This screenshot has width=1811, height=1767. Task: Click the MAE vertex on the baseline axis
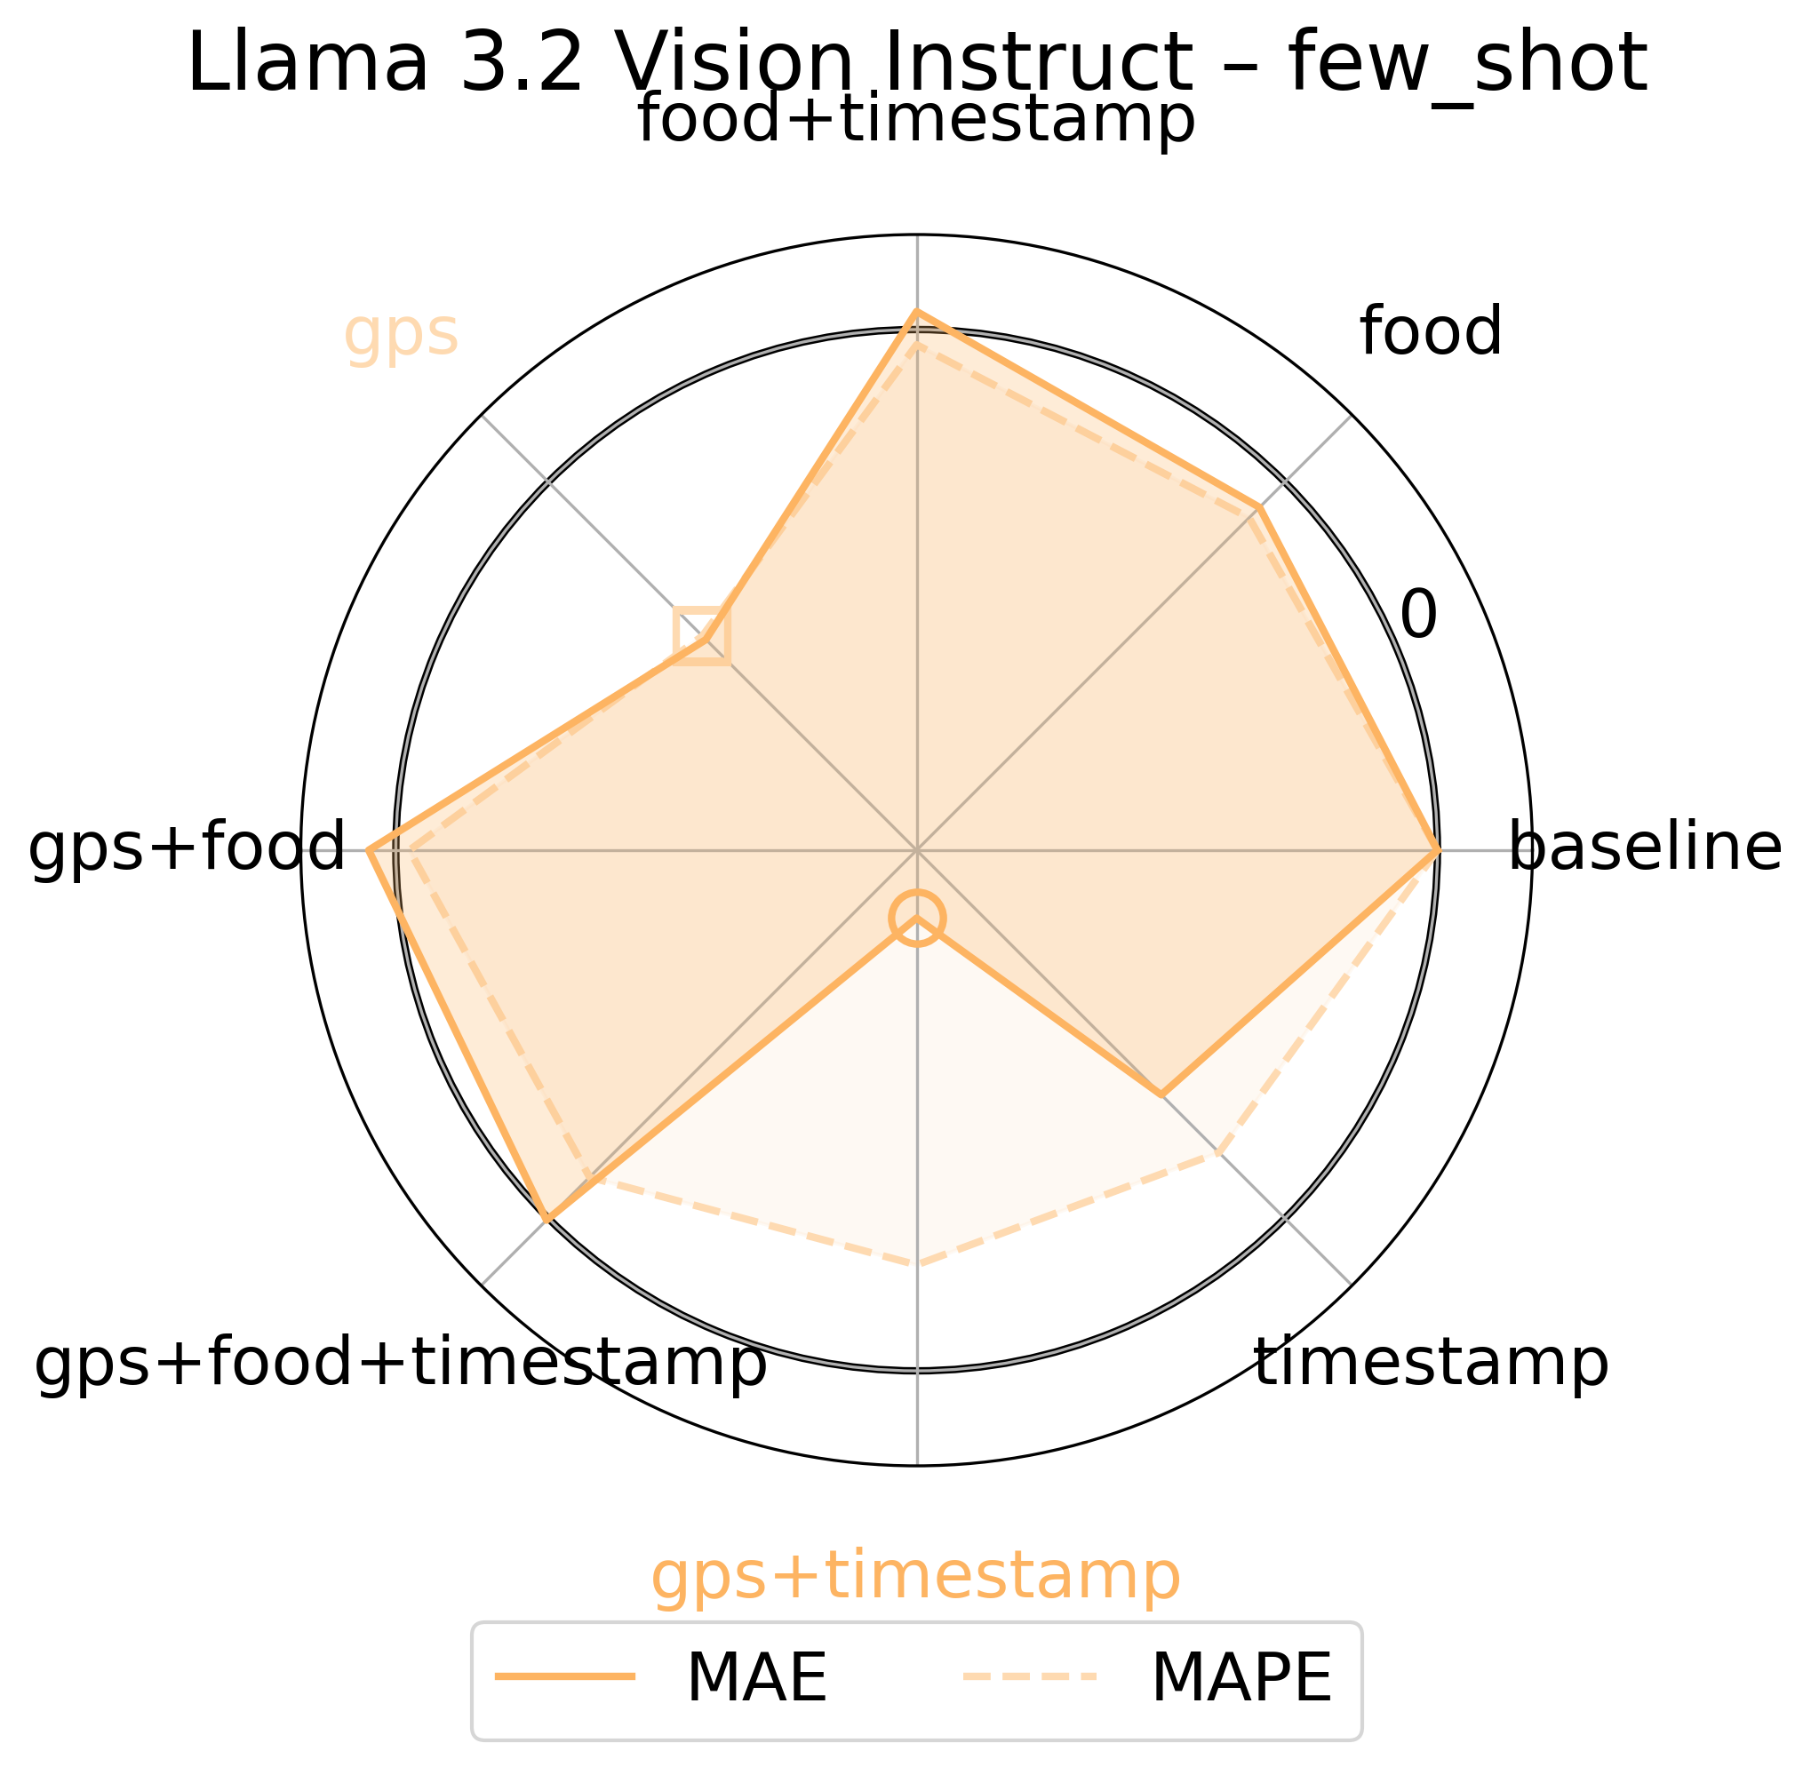tap(1438, 849)
